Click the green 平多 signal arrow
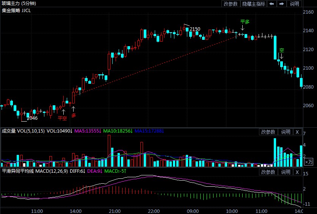The width and height of the screenshot is (317, 214). (x=242, y=27)
